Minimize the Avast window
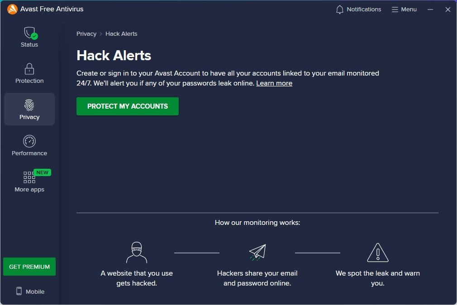 tap(430, 10)
